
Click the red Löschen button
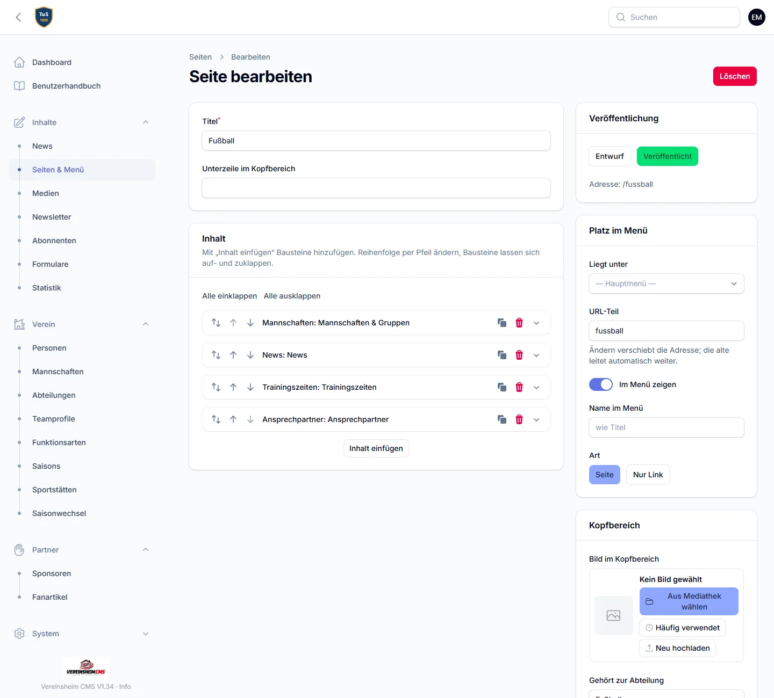click(735, 76)
